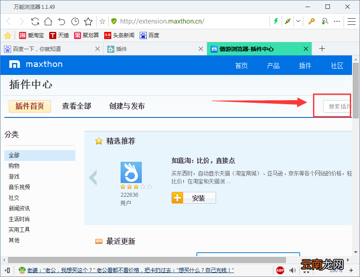The height and width of the screenshot is (277, 360).
Task: Open the 聚划算 bookmark
Action: tap(86, 35)
